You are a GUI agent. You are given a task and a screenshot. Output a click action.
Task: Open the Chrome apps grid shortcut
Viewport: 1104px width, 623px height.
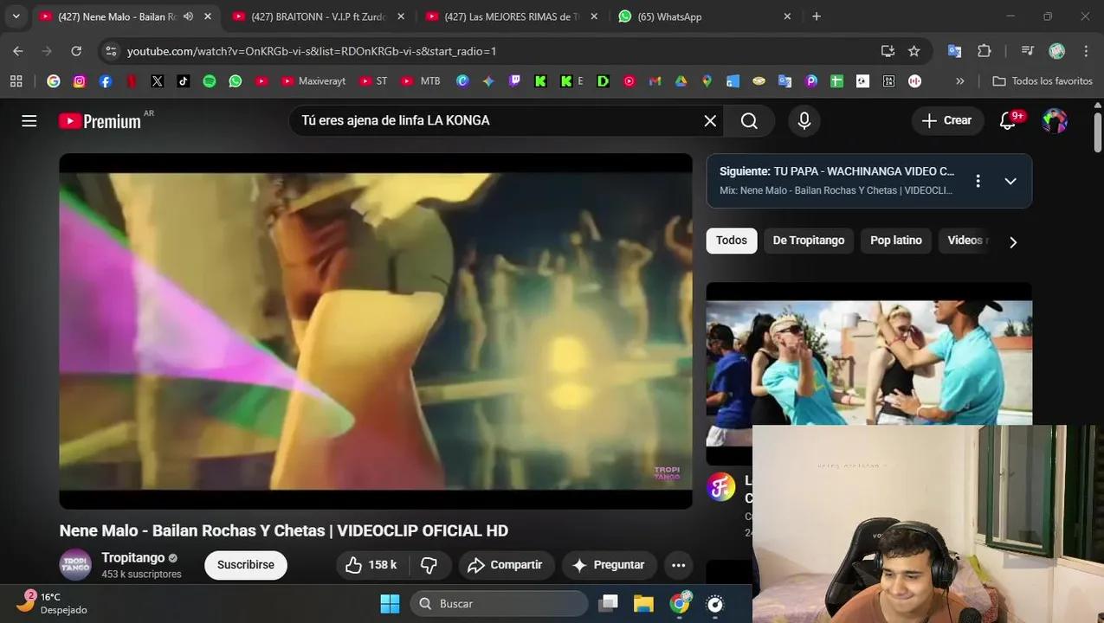16,81
